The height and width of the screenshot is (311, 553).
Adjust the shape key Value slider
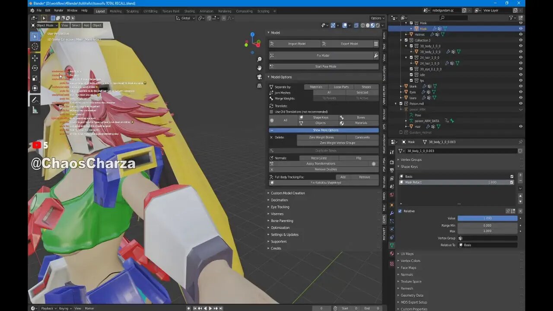[487, 219]
